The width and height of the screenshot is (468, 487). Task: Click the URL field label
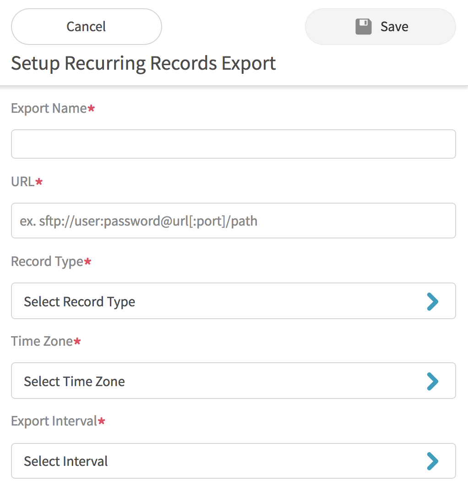pos(22,182)
